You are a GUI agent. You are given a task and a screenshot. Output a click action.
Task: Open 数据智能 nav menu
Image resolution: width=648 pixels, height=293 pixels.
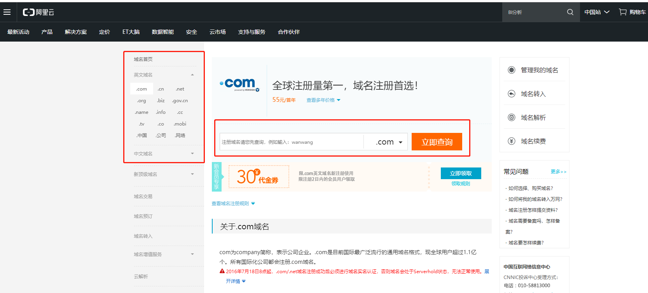163,32
